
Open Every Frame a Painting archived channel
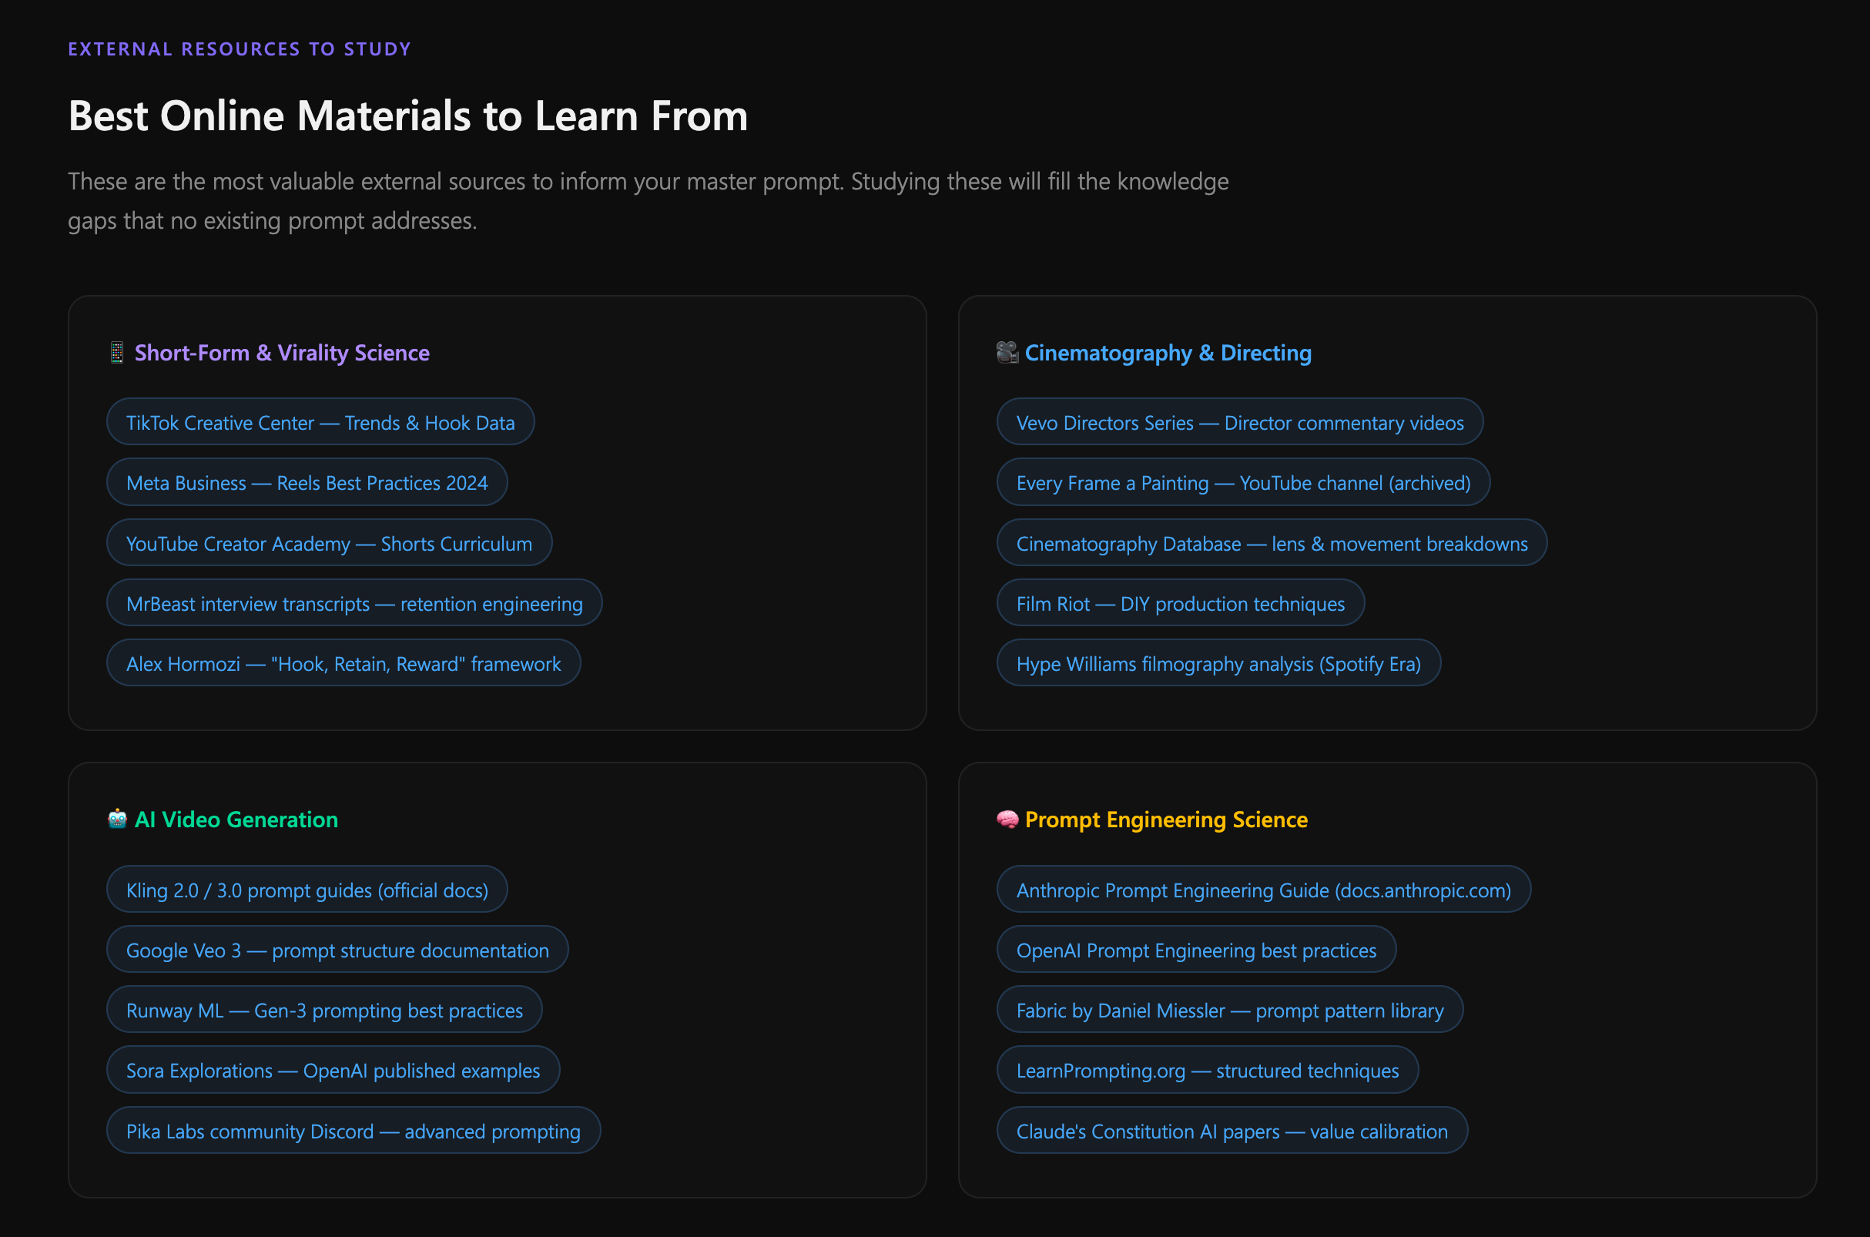click(1243, 482)
